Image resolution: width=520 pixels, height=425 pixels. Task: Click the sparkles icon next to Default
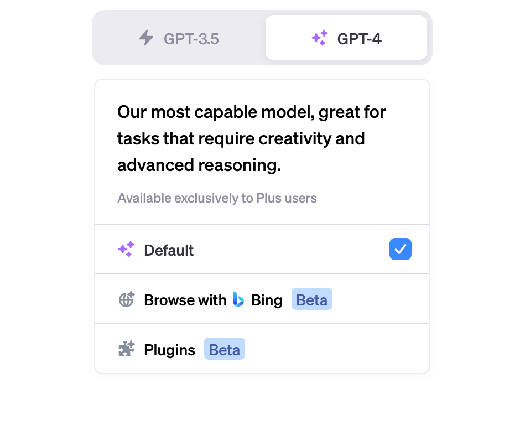click(126, 250)
